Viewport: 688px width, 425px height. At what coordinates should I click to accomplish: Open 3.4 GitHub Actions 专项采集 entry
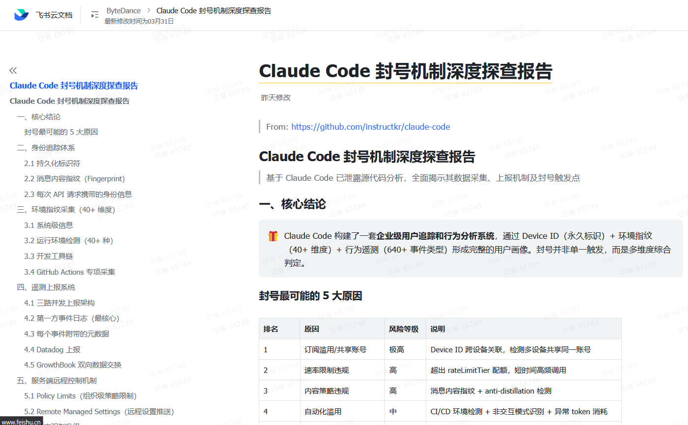70,272
